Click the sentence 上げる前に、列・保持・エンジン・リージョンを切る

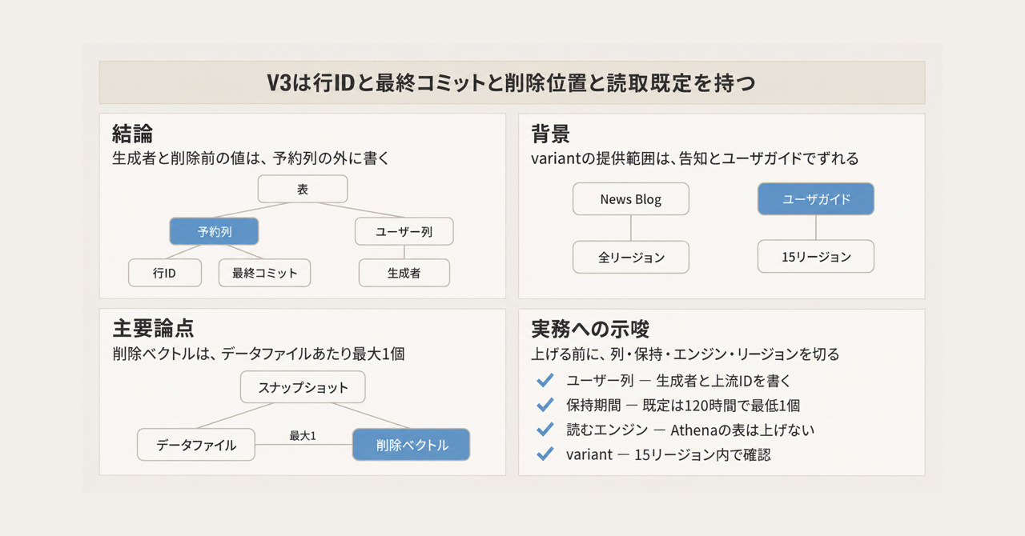[685, 354]
